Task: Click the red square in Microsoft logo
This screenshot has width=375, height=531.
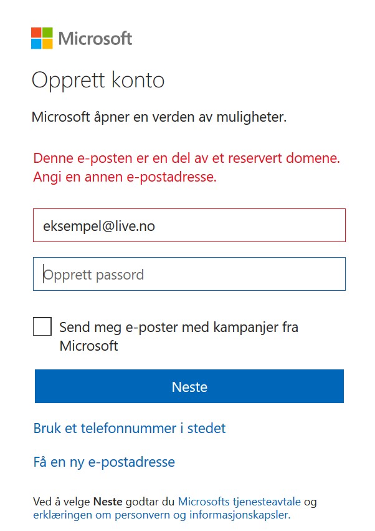Action: pos(36,32)
